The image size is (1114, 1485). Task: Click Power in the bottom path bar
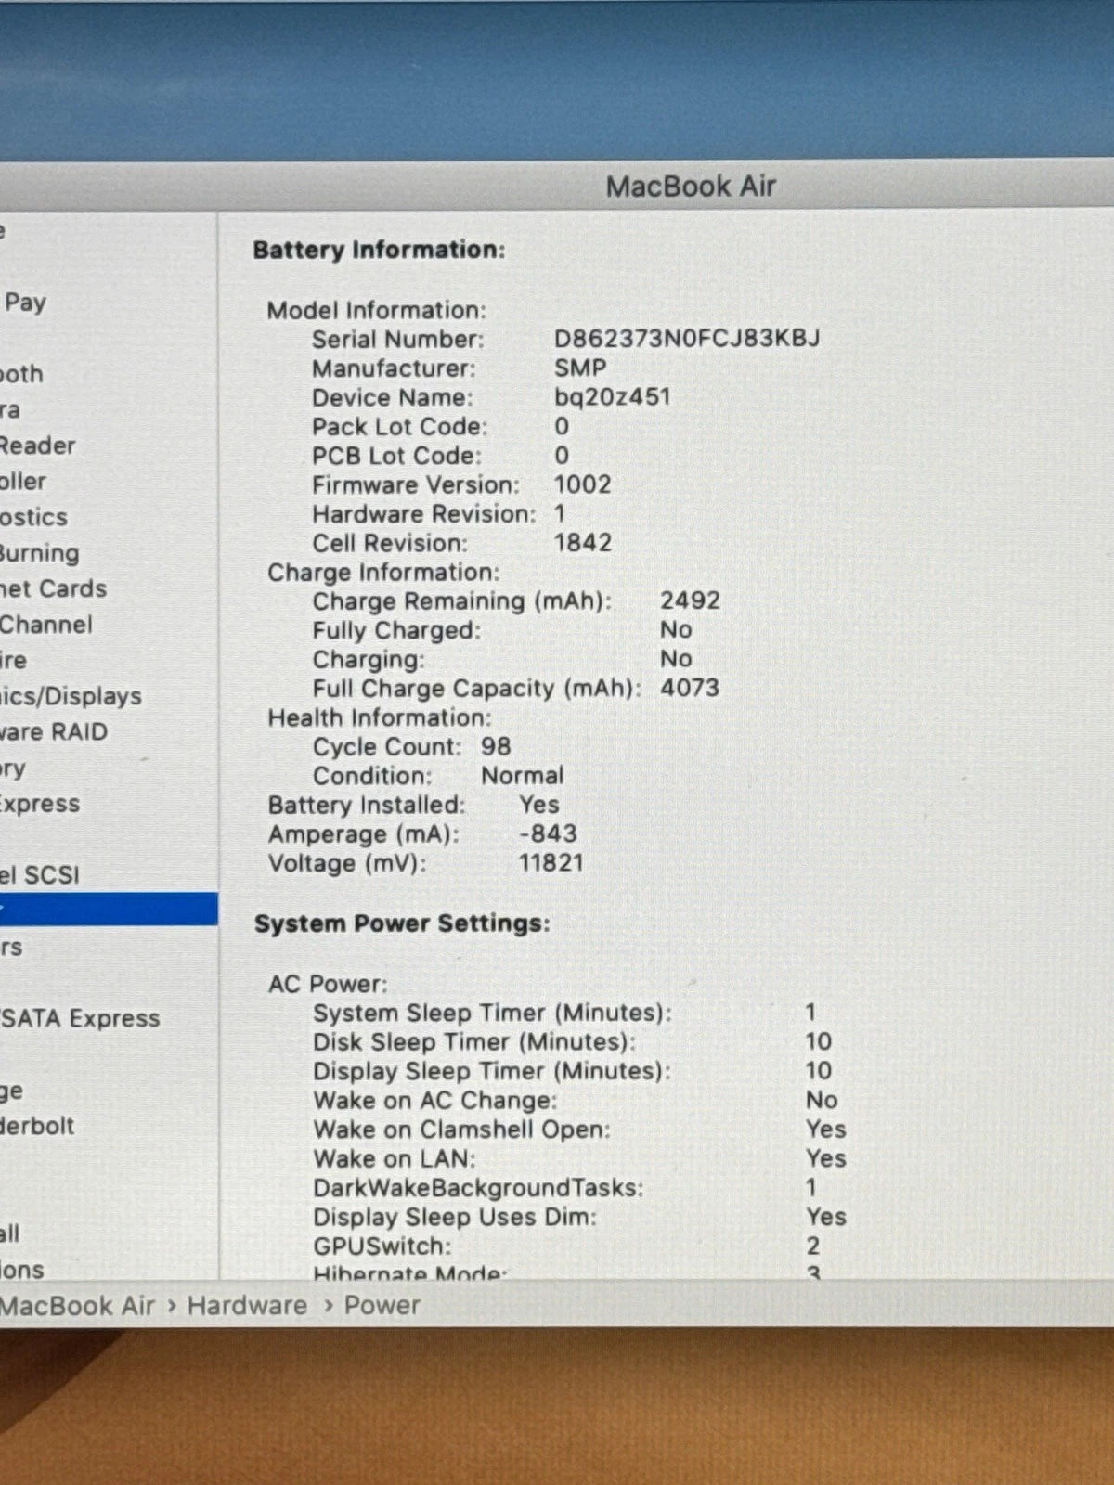[382, 1305]
